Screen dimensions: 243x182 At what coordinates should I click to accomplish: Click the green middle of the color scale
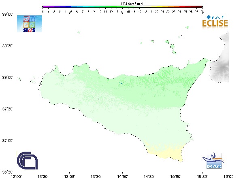coord(114,7)
